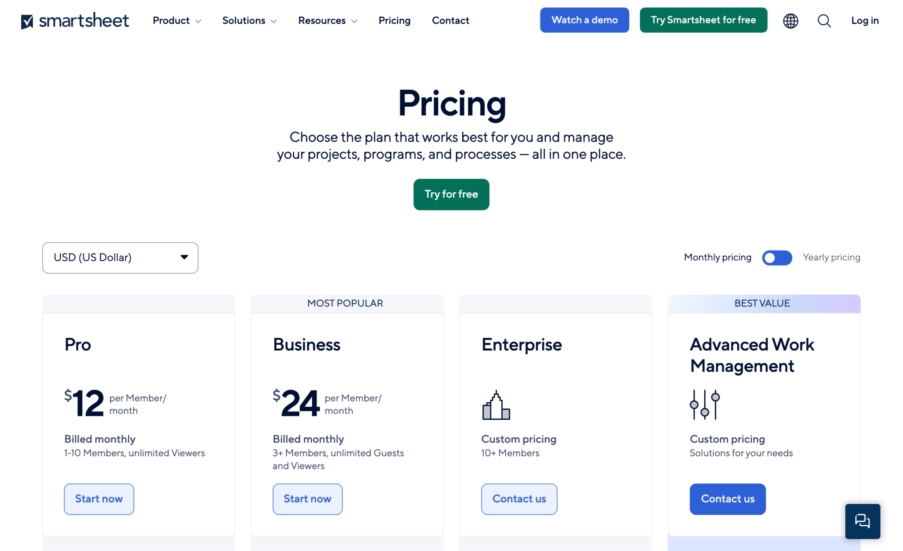Open site search magnifier icon

(824, 21)
